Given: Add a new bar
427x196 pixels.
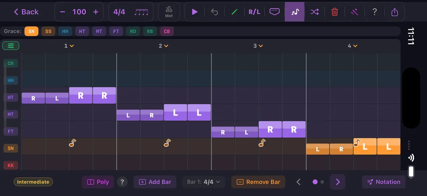Looking at the screenshot, I should [155, 182].
